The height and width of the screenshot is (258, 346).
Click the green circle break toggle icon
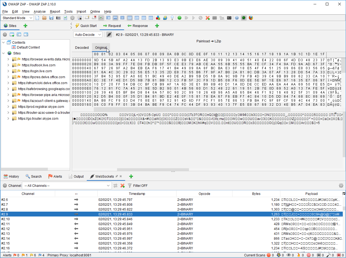pos(179,18)
